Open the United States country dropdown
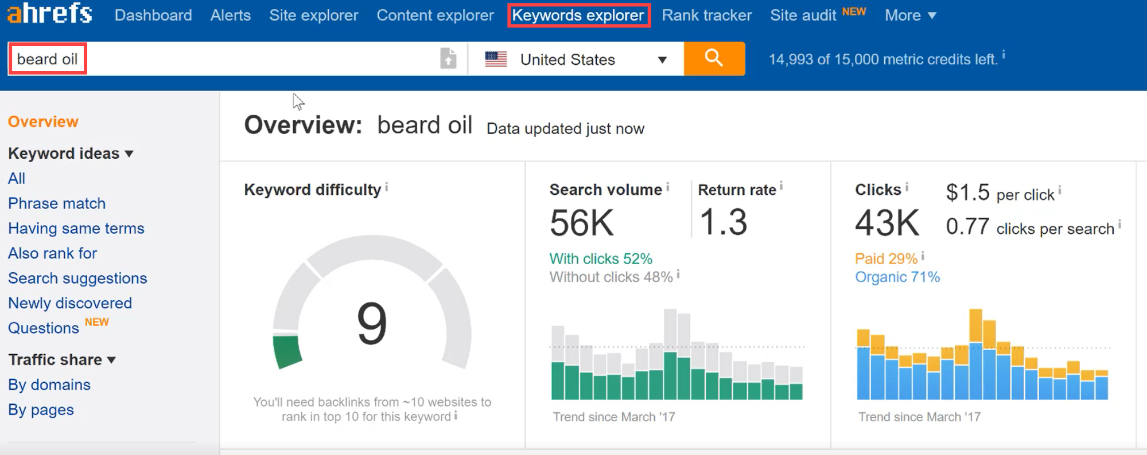Image resolution: width=1147 pixels, height=455 pixels. [662, 60]
